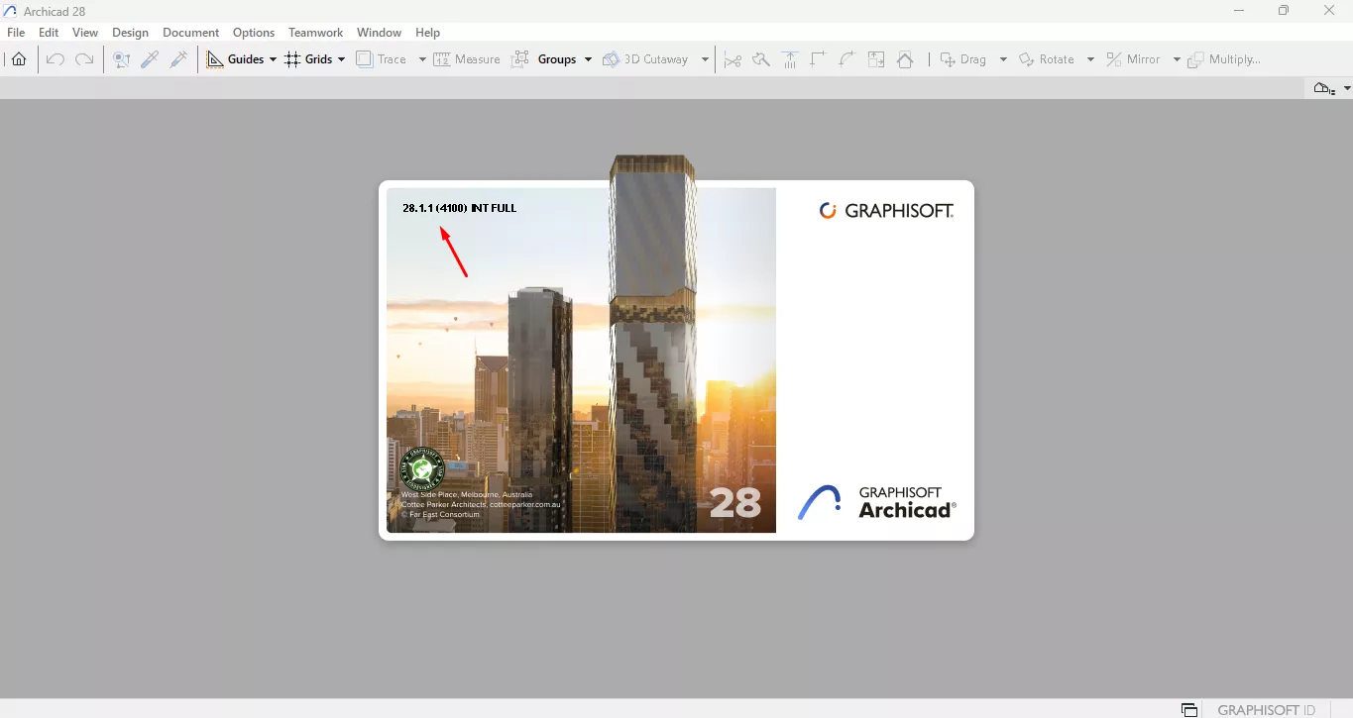Screen dimensions: 1353x718
Task: Pick up parameters with the eyedropper icon
Action: click(x=151, y=59)
